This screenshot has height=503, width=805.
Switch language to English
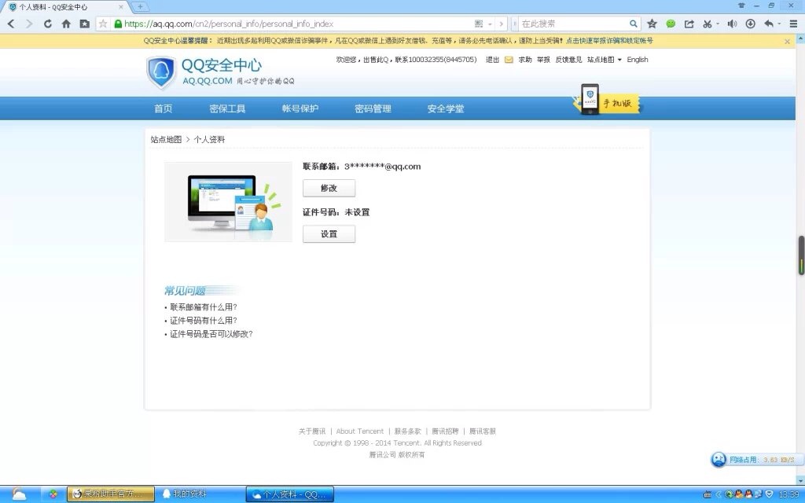637,60
